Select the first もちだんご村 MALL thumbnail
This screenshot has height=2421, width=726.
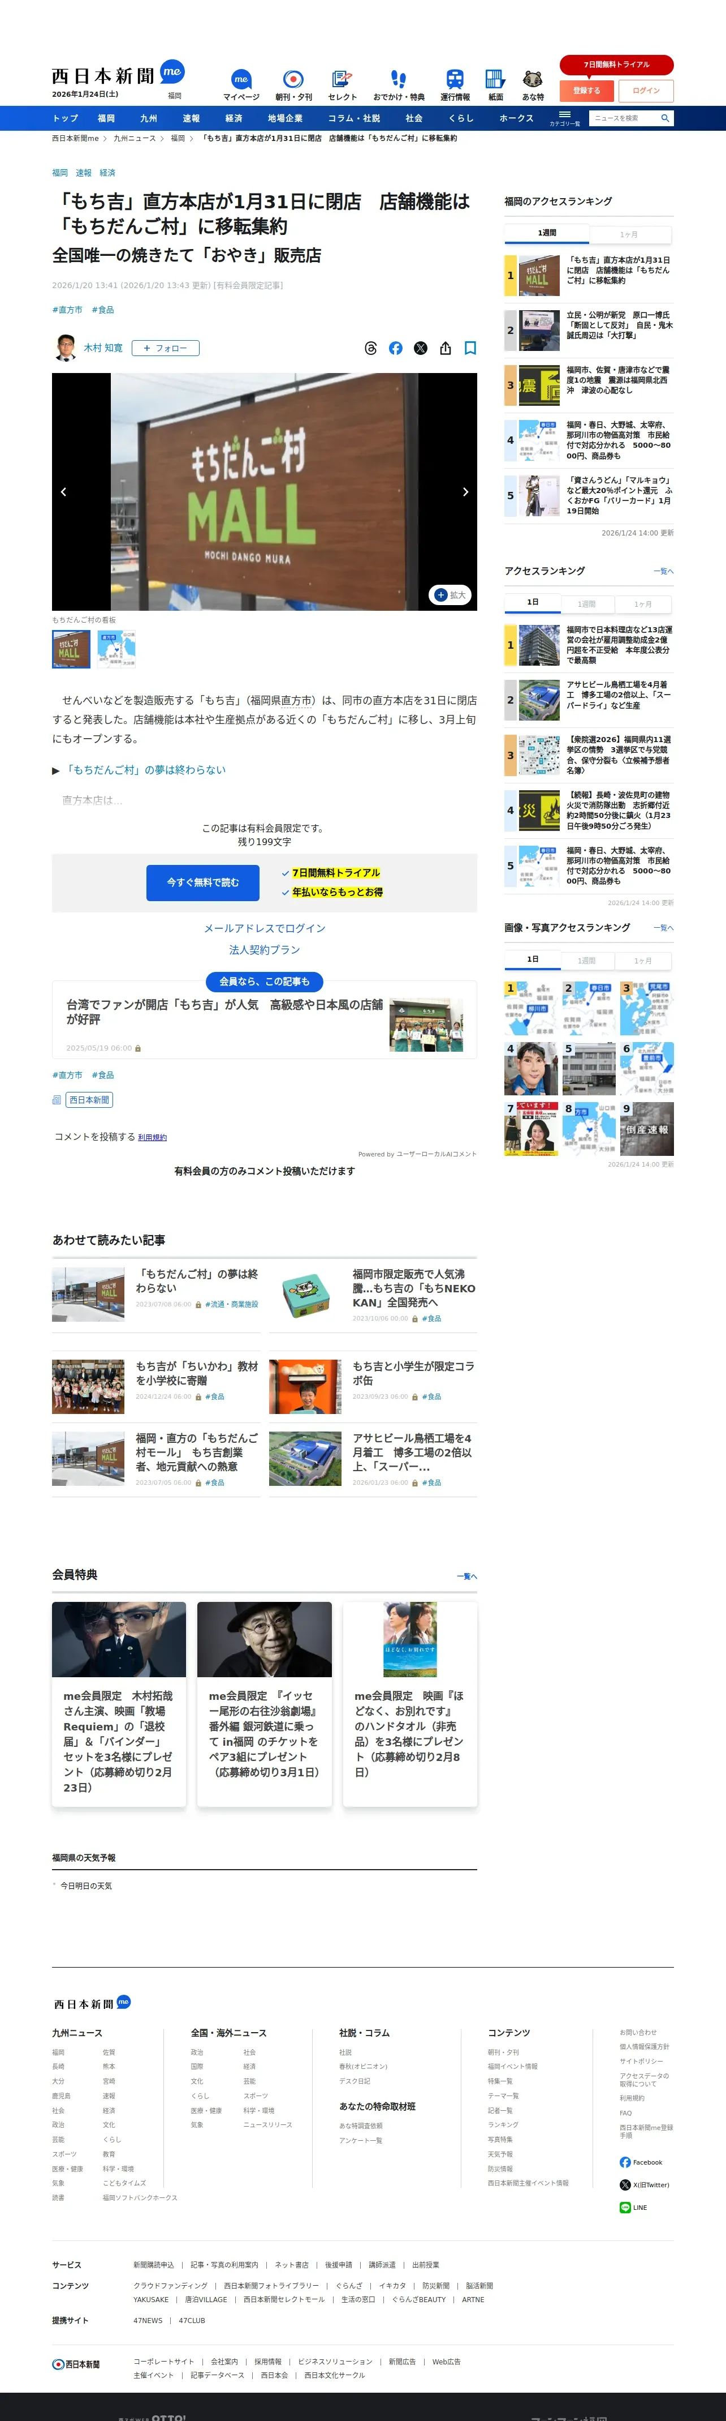click(x=71, y=649)
